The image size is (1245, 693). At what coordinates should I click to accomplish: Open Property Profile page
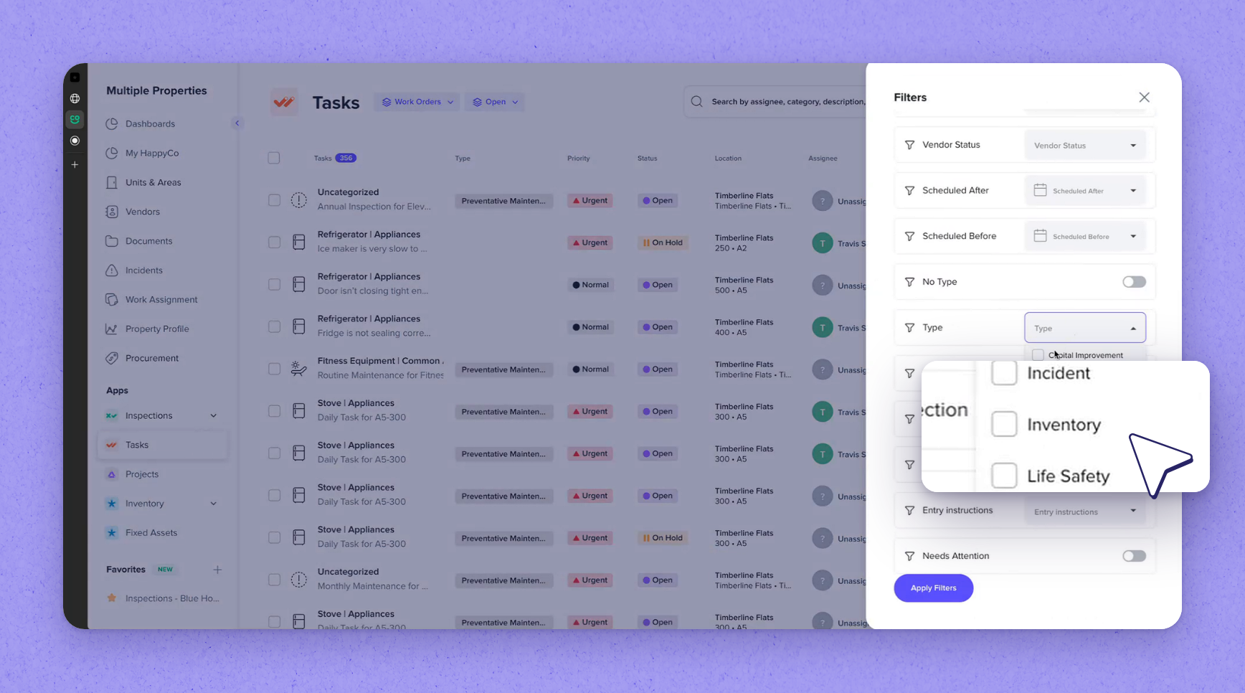[157, 329]
